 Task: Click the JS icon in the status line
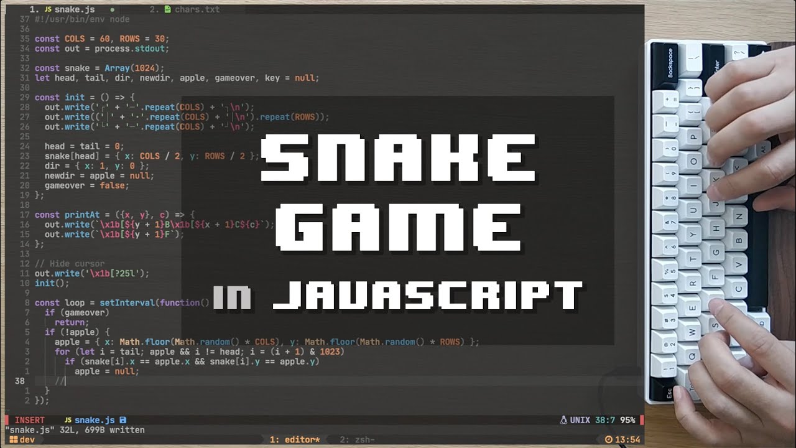(x=68, y=420)
